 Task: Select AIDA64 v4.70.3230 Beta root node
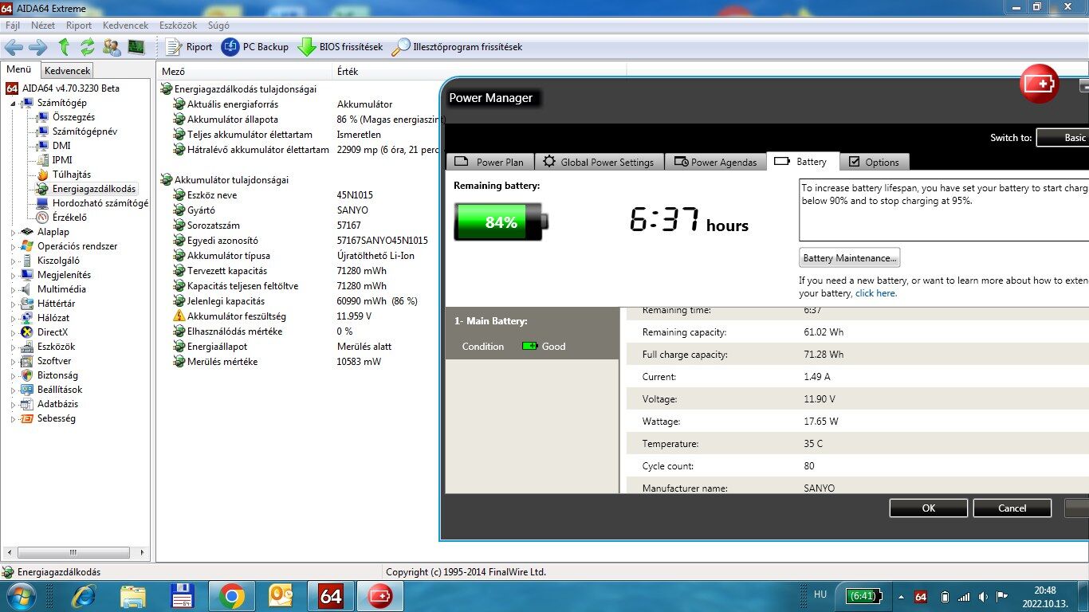70,88
